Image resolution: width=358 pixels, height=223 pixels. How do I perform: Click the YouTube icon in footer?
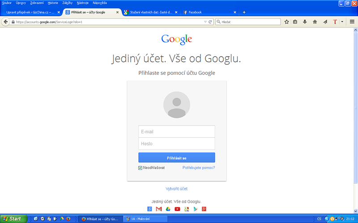pyautogui.click(x=177, y=209)
